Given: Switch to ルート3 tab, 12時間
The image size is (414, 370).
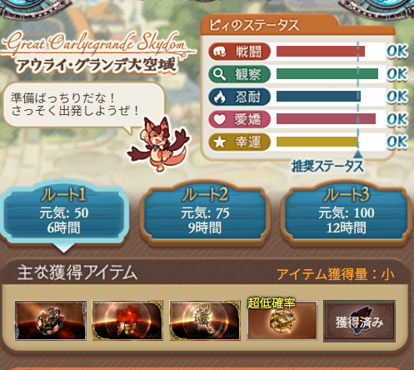Looking at the screenshot, I should [347, 213].
